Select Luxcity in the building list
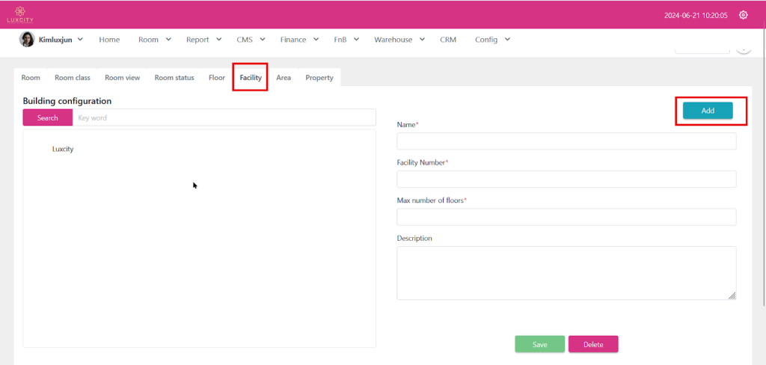This screenshot has height=365, width=766. (x=63, y=149)
